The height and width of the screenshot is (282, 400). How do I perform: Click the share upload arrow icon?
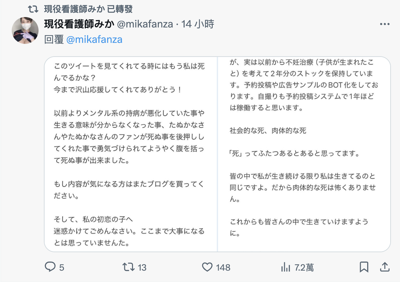click(385, 267)
